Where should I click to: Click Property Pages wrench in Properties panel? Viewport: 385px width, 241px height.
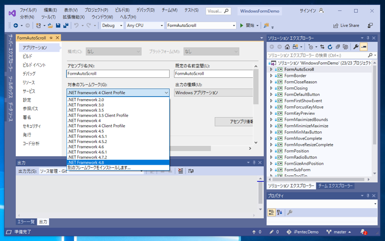tap(290, 212)
